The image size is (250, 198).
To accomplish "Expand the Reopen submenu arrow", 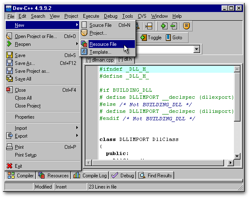I will coord(77,44).
